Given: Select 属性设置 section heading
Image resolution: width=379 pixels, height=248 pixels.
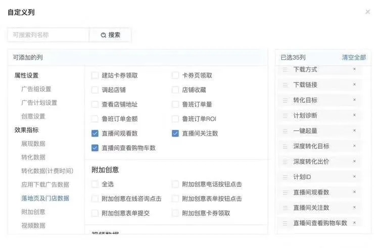Looking at the screenshot, I should coord(27,76).
